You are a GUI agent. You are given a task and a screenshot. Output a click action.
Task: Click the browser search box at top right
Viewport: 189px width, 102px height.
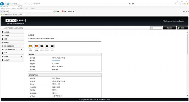(x=153, y=4)
